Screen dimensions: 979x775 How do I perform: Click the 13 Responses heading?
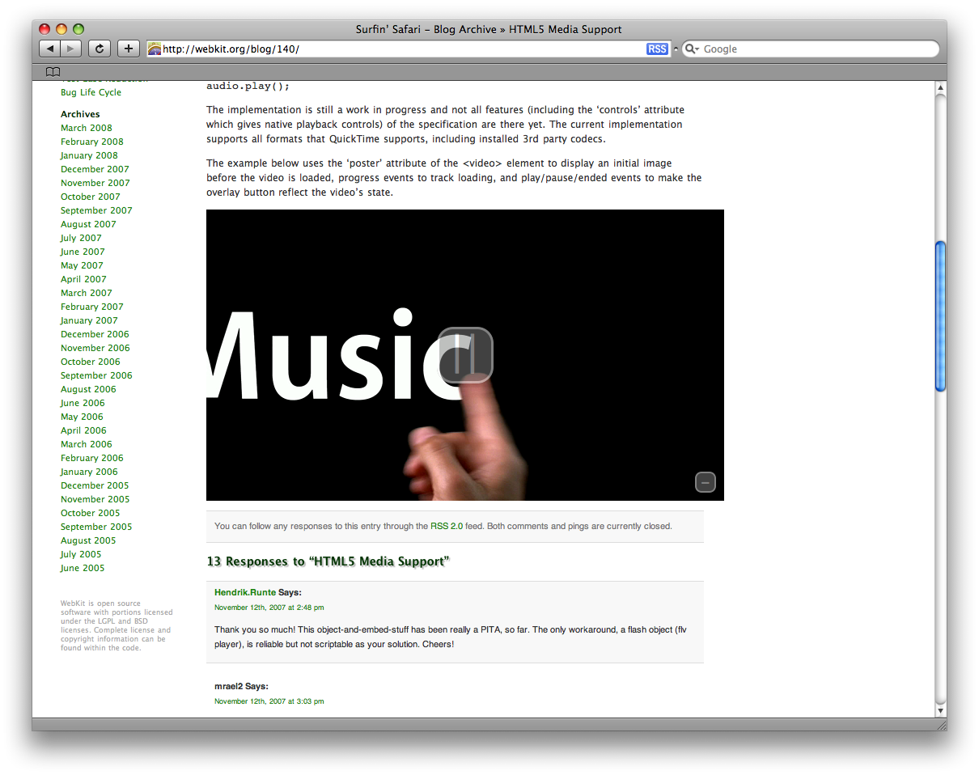[328, 561]
